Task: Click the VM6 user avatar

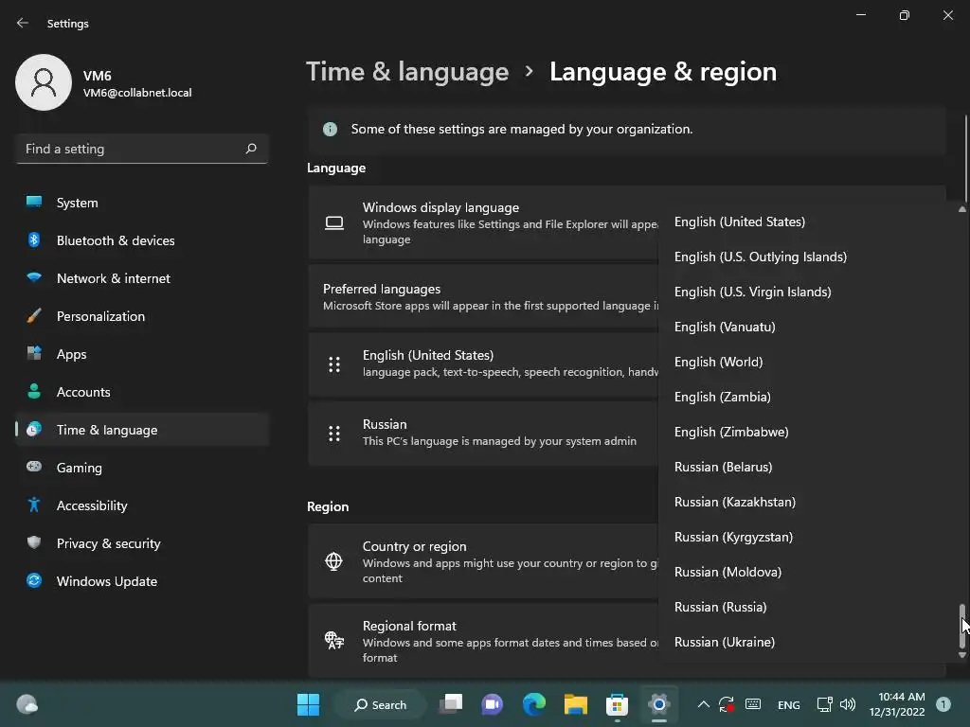Action: pos(44,82)
